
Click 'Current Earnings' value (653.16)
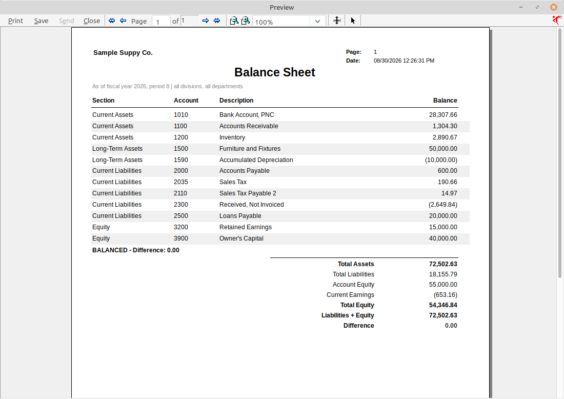[445, 295]
